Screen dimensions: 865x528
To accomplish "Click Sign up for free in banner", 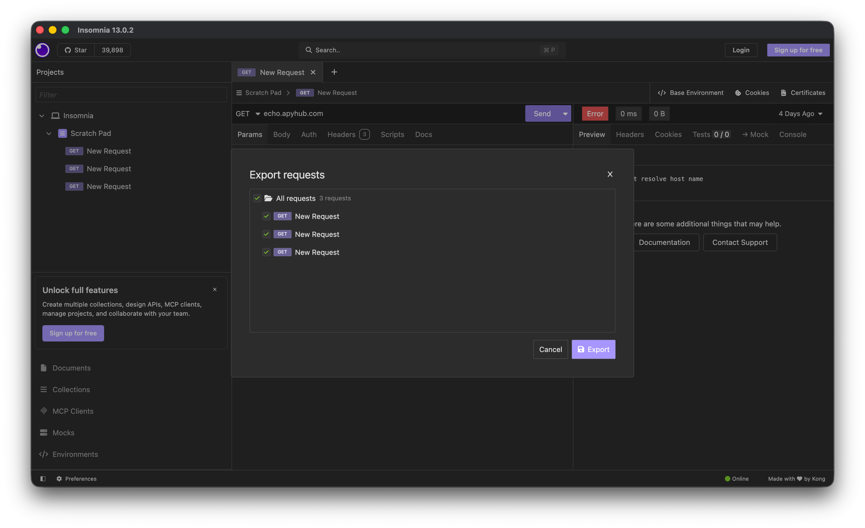I will [73, 333].
